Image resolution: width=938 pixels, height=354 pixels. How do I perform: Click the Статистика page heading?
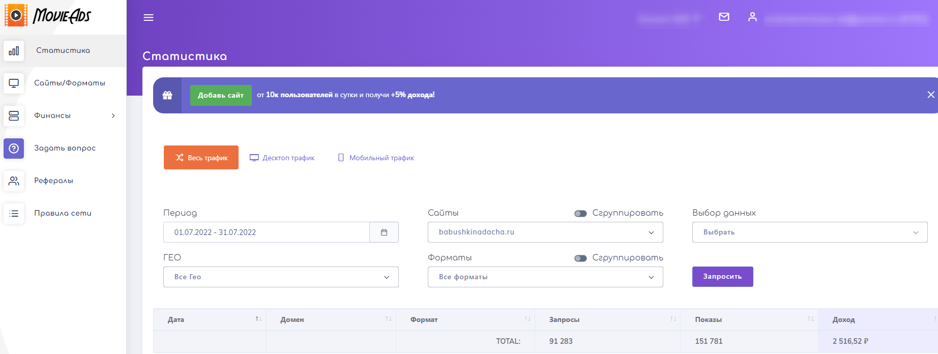click(185, 56)
